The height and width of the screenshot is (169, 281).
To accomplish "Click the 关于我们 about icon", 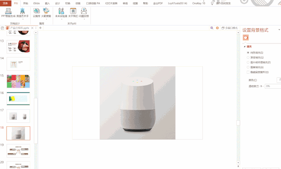I will tap(73, 13).
